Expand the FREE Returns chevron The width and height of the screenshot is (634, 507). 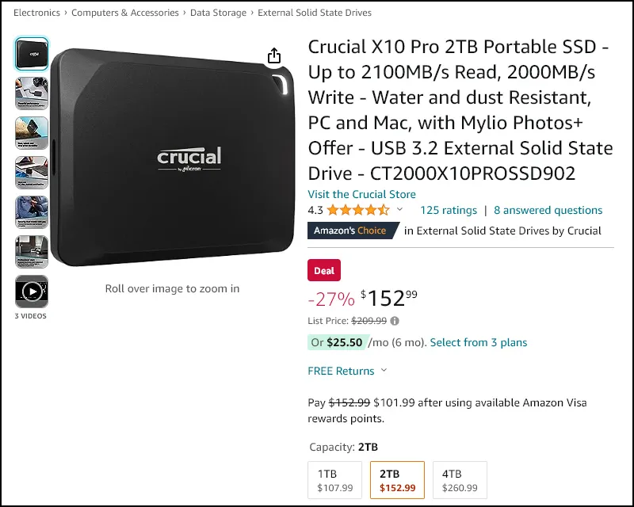pos(384,370)
